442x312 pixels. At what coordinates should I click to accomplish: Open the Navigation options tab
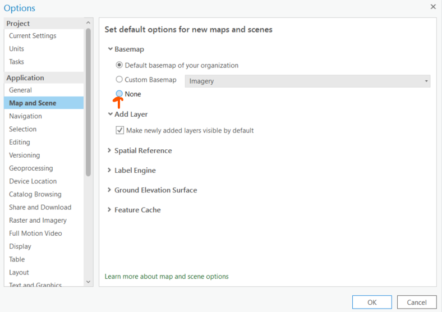coord(25,116)
